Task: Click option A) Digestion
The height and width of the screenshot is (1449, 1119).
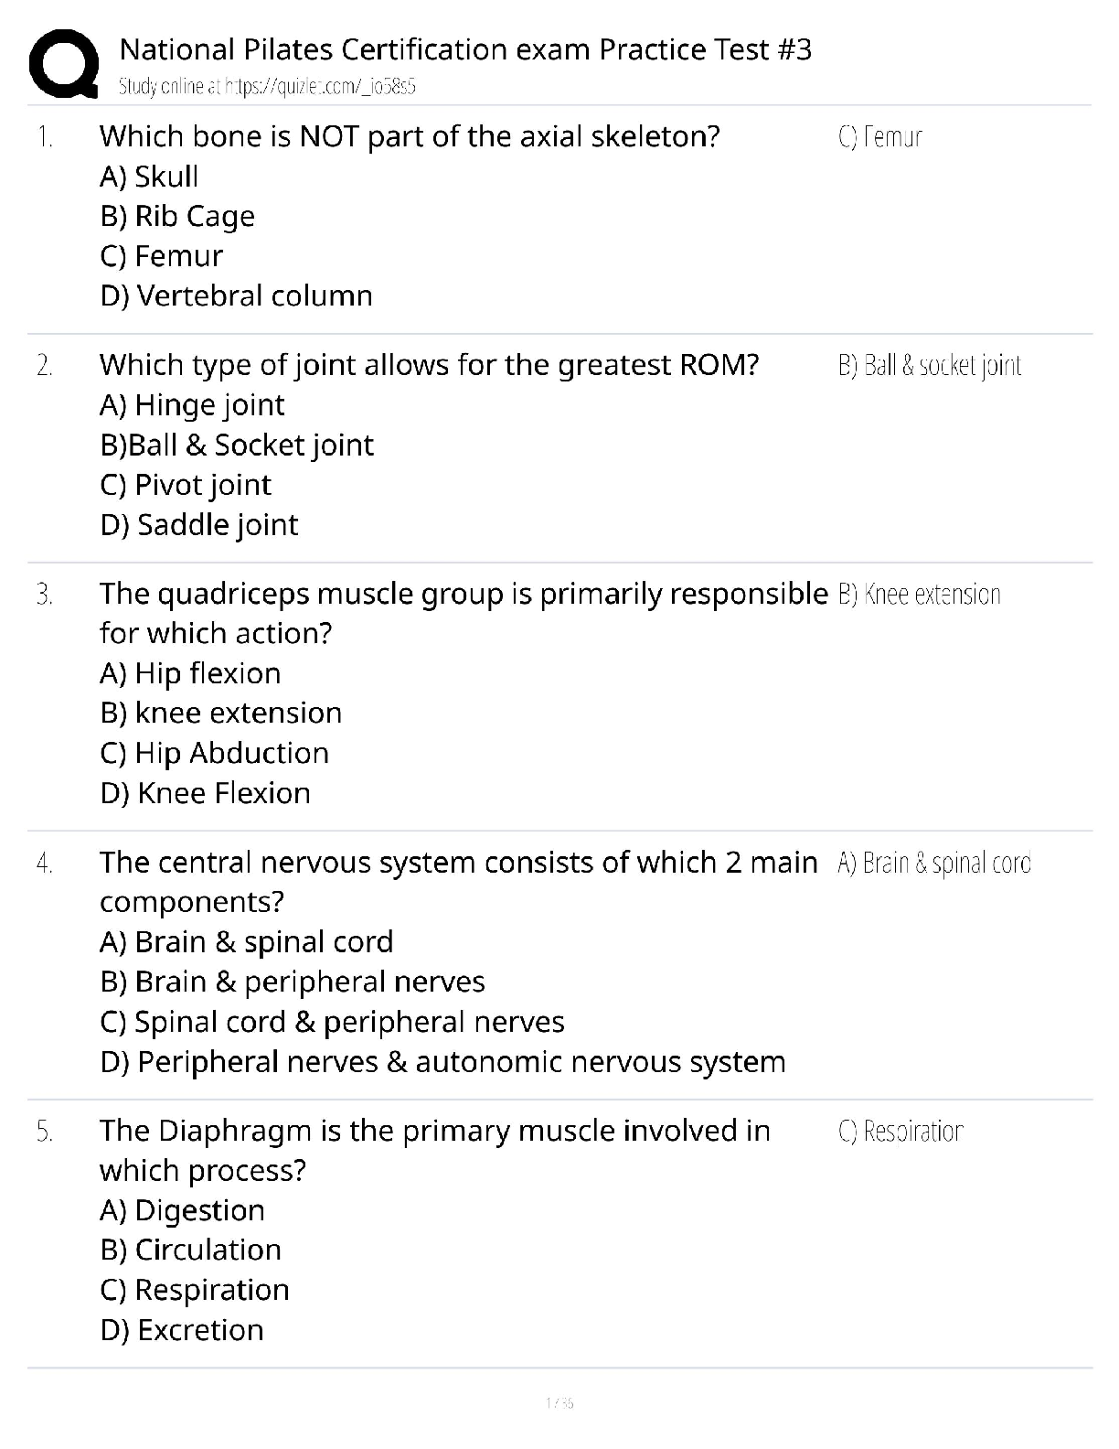Action: (x=182, y=1210)
